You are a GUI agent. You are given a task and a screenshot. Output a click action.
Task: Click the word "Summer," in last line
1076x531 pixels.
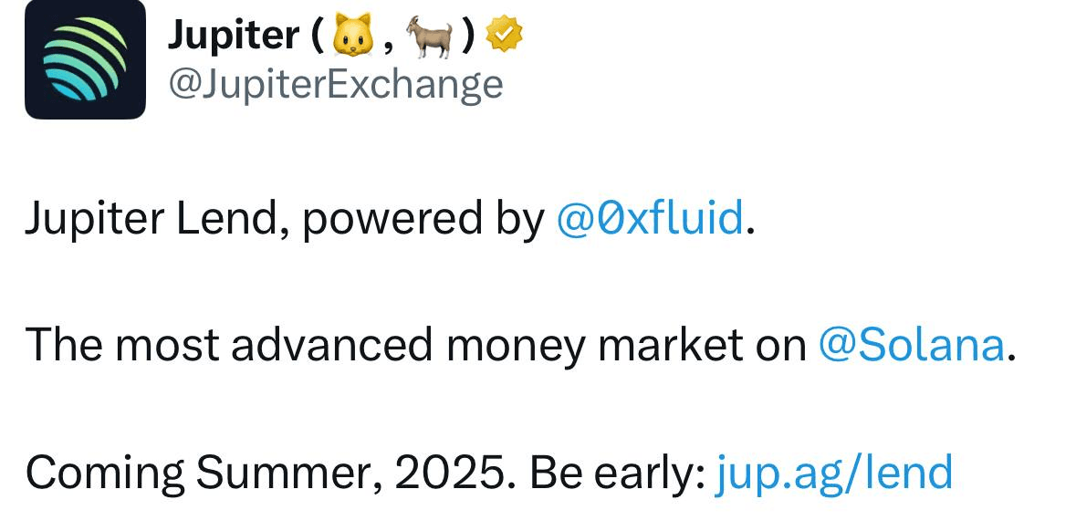[289, 473]
